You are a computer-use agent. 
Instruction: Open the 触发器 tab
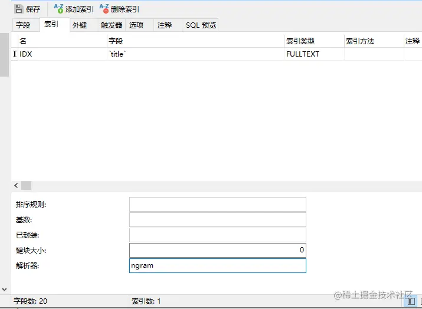[x=112, y=25]
